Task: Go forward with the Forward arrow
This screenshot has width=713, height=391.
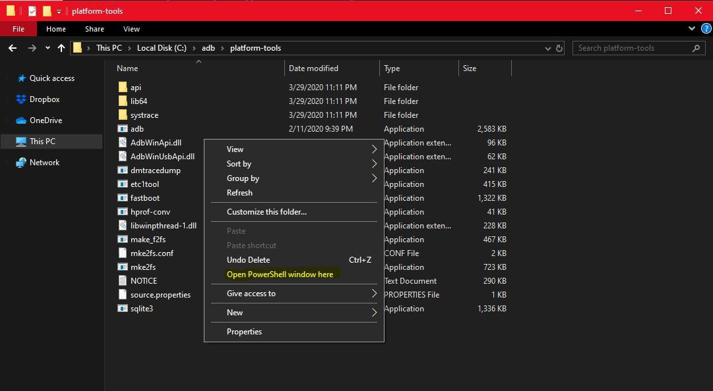Action: [x=32, y=48]
